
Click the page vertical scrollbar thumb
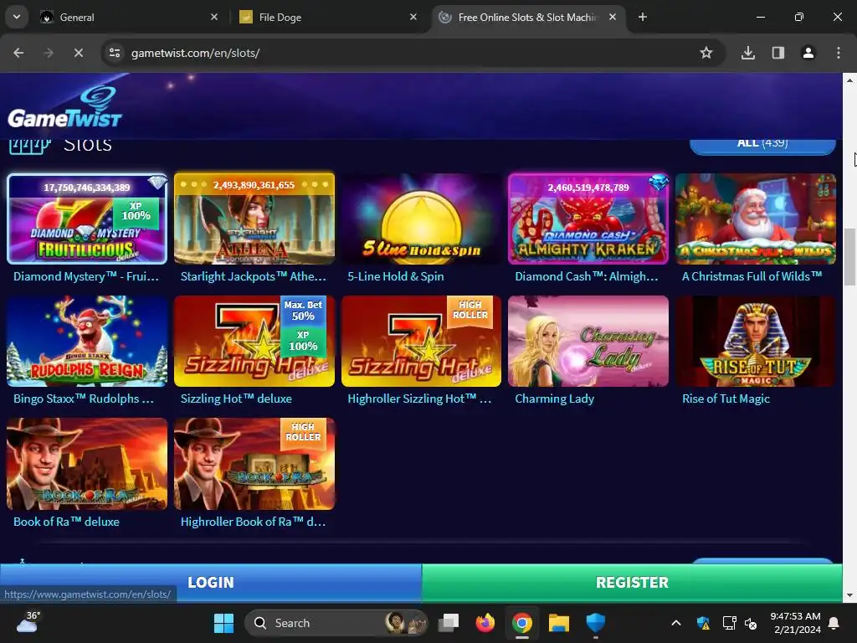coord(849,257)
